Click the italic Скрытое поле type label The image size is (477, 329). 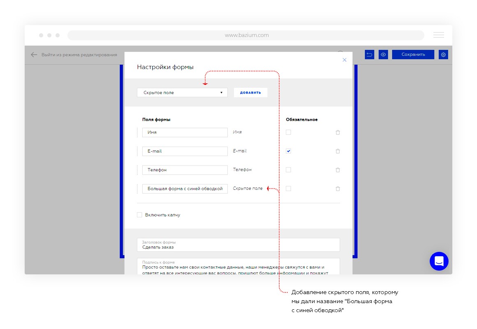248,189
